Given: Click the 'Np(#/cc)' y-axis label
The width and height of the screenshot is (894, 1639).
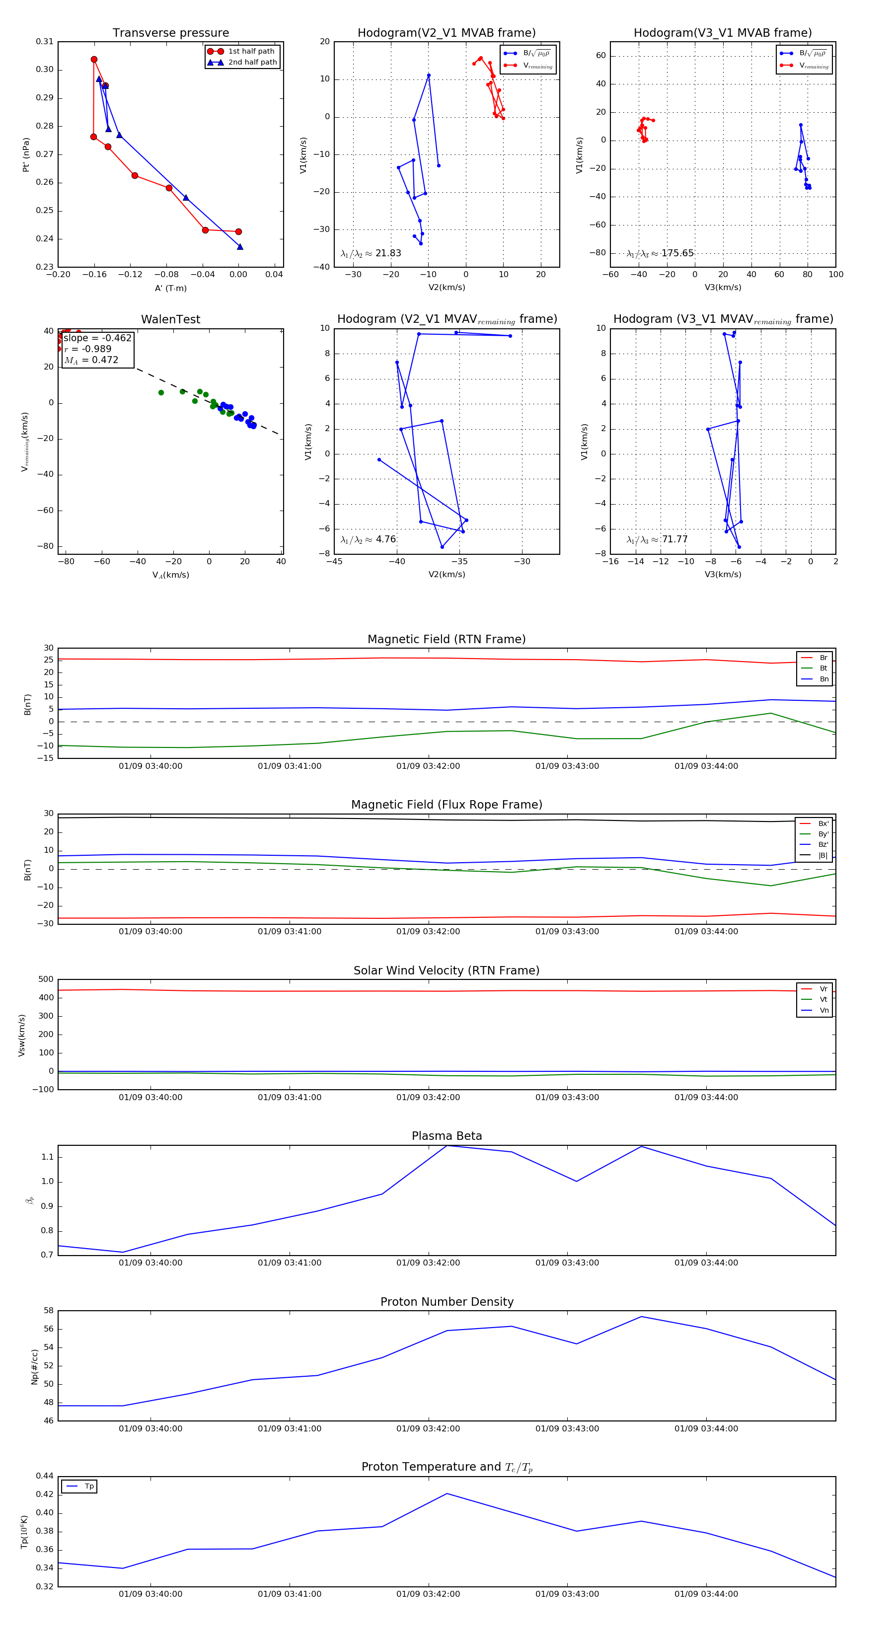Looking at the screenshot, I should click(35, 1367).
